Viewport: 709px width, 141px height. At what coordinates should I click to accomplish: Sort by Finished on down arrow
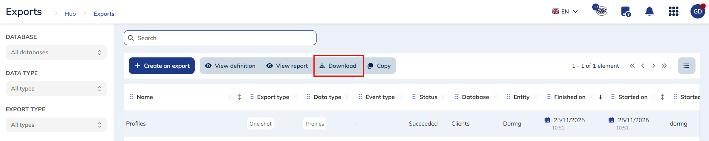tap(600, 97)
